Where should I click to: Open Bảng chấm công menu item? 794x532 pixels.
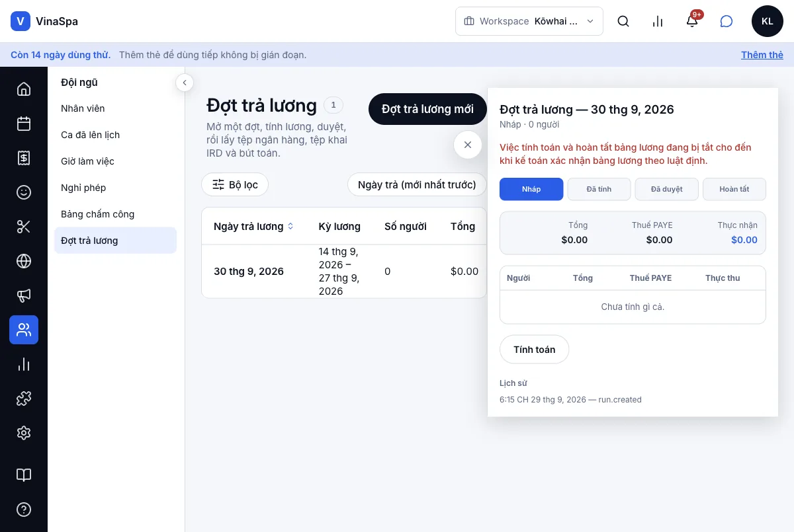(x=115, y=214)
